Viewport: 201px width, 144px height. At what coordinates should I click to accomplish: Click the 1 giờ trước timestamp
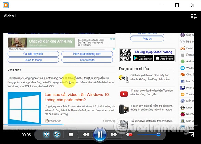pos(109,121)
